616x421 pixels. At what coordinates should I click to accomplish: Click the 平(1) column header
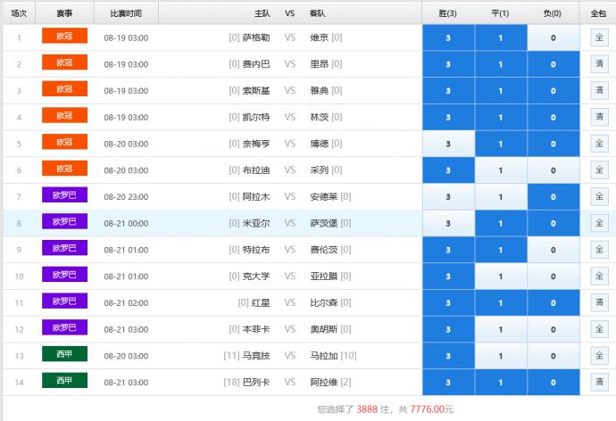click(500, 13)
